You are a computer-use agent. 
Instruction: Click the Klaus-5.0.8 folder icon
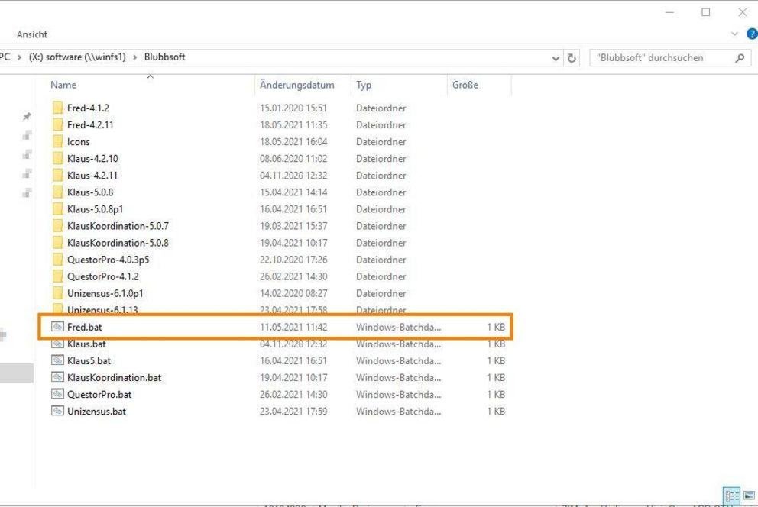click(57, 192)
